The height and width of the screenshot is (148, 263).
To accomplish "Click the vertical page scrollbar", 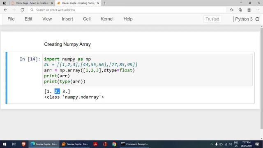I will (262, 78).
